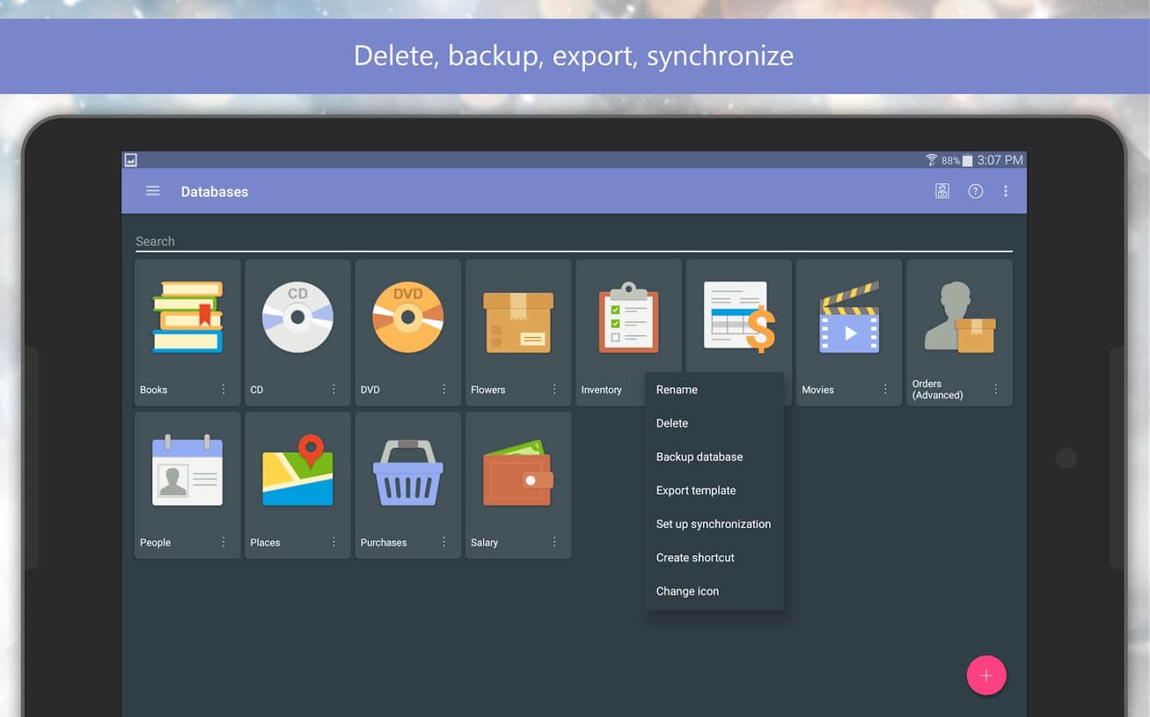
Task: Click the Search input field
Action: click(x=573, y=241)
